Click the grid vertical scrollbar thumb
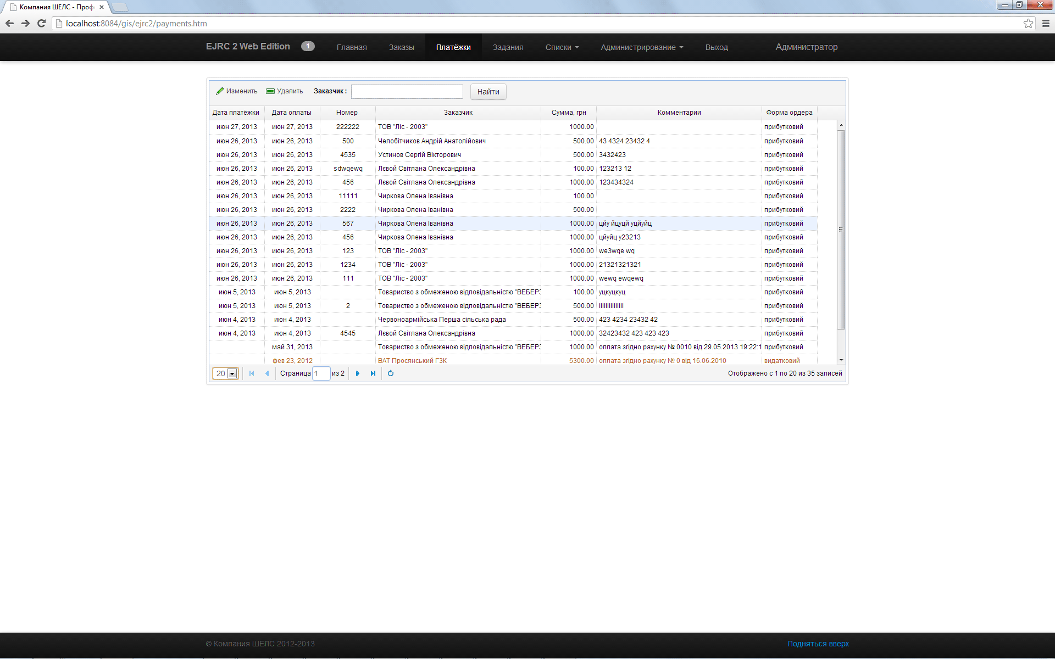This screenshot has width=1055, height=659. pyautogui.click(x=841, y=230)
